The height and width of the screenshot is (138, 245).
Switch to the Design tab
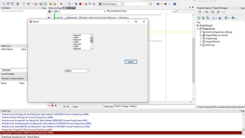(x=125, y=106)
